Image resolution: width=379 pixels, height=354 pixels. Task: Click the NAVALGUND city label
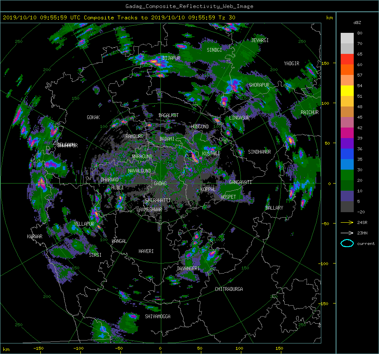[139, 171]
